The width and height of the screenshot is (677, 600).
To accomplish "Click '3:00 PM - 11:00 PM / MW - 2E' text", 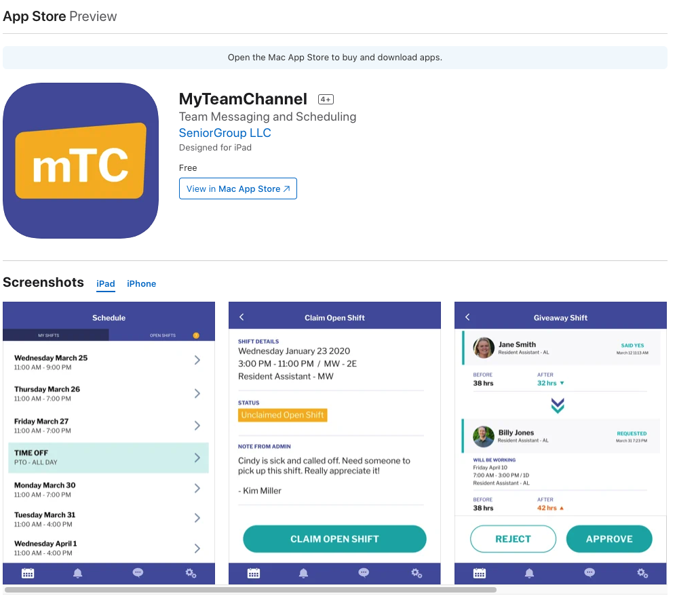I will (298, 364).
